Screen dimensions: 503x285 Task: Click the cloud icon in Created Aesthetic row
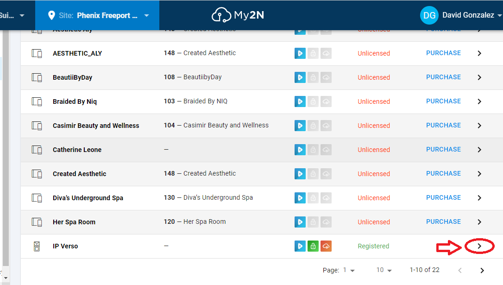(326, 174)
